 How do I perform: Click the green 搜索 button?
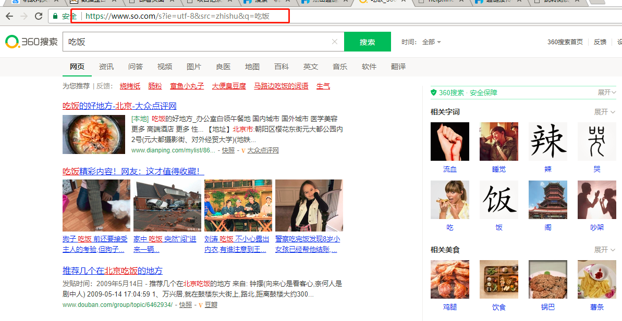point(368,42)
